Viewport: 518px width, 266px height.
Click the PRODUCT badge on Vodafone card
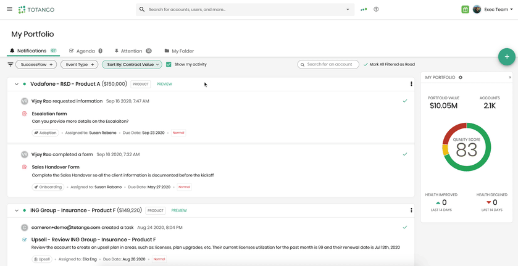click(141, 84)
